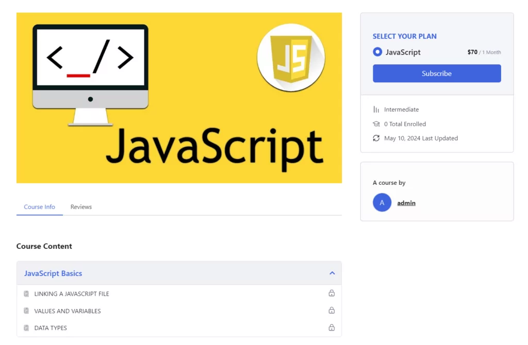
Task: Click the Subscribe button
Action: [437, 73]
